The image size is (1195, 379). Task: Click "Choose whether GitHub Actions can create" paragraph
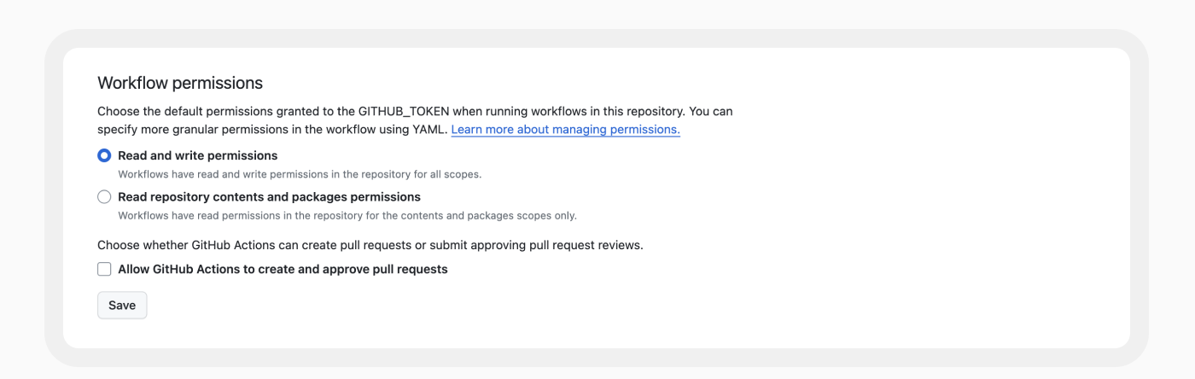370,245
